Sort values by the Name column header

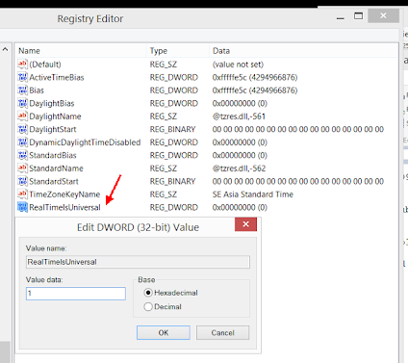coord(81,51)
